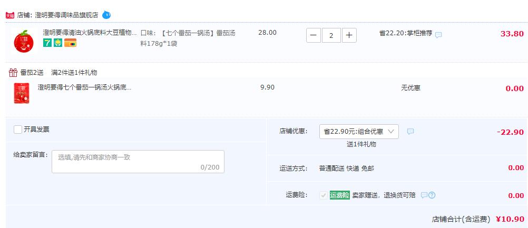Click the store total ¥10.90
Image resolution: width=528 pixels, height=228 pixels.
510,219
